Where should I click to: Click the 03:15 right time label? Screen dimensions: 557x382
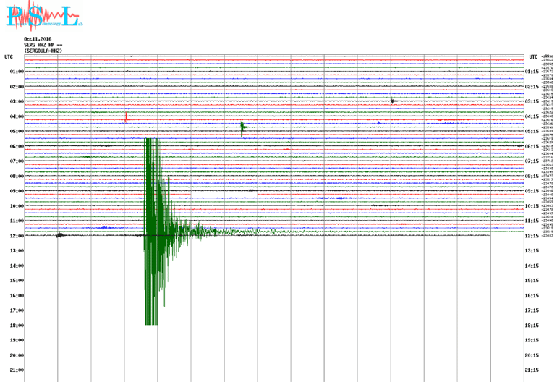click(532, 101)
